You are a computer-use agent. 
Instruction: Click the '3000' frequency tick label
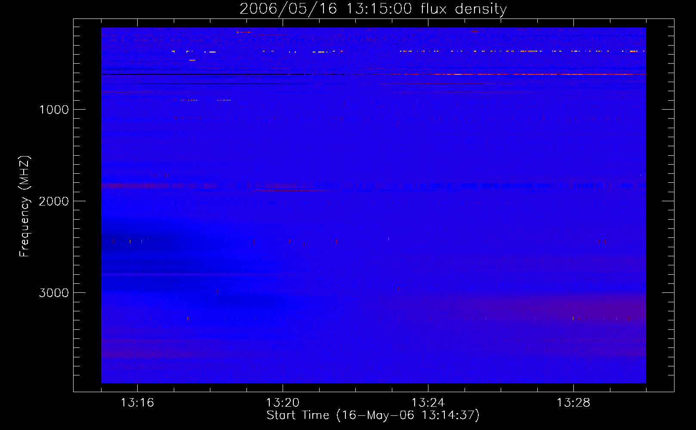click(x=54, y=293)
